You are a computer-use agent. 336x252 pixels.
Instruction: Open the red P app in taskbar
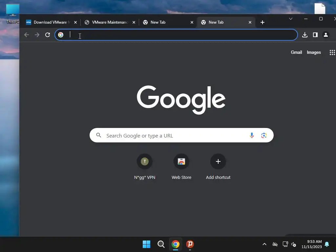(x=190, y=244)
